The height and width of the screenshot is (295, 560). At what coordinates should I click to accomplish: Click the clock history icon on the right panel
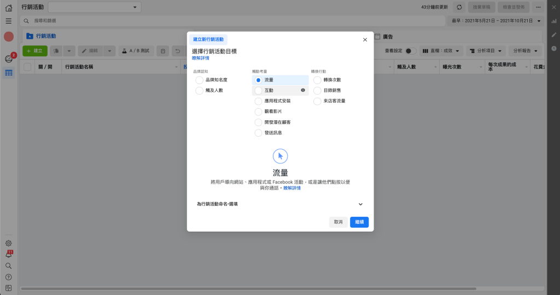click(x=553, y=49)
